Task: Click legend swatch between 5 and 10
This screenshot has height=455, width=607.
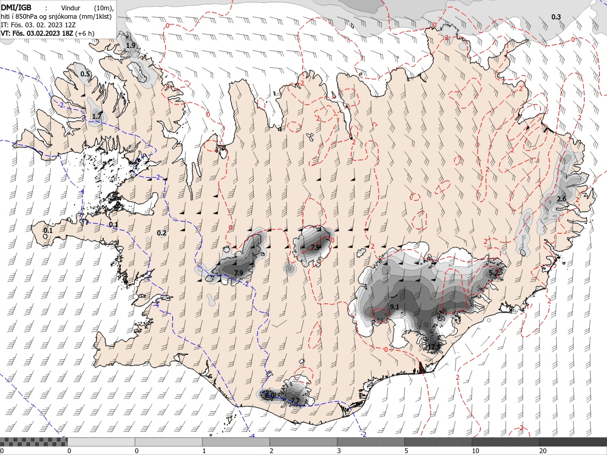Action: click(x=438, y=442)
